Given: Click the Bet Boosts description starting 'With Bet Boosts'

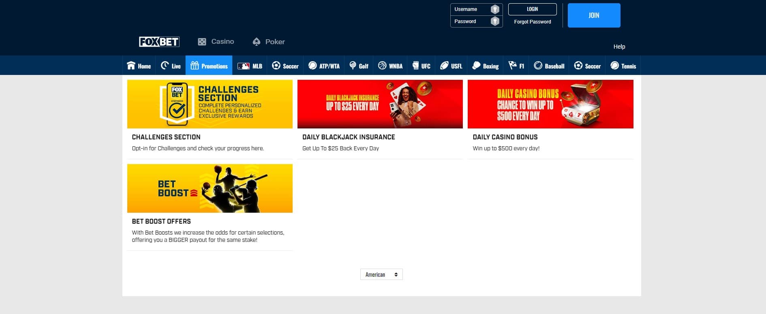Looking at the screenshot, I should pyautogui.click(x=208, y=236).
